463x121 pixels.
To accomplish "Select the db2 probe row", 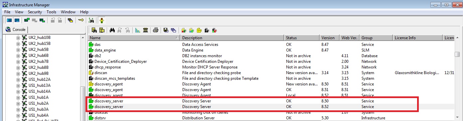I will pos(271,56).
